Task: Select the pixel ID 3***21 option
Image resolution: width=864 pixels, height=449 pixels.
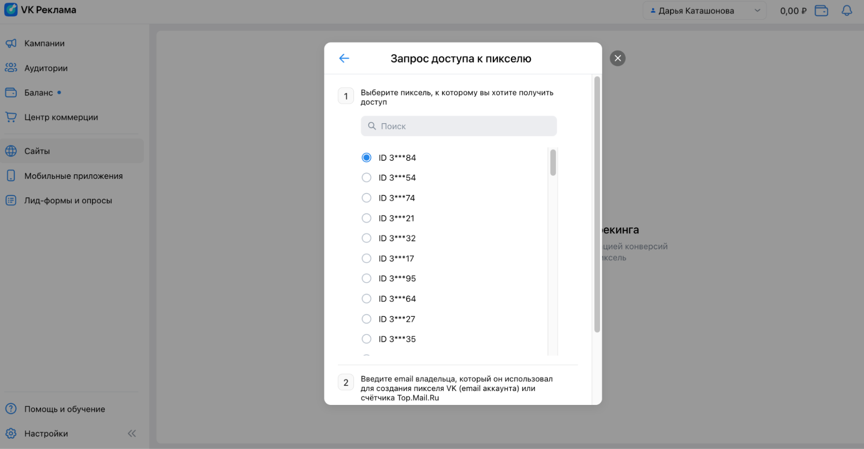Action: pyautogui.click(x=366, y=218)
